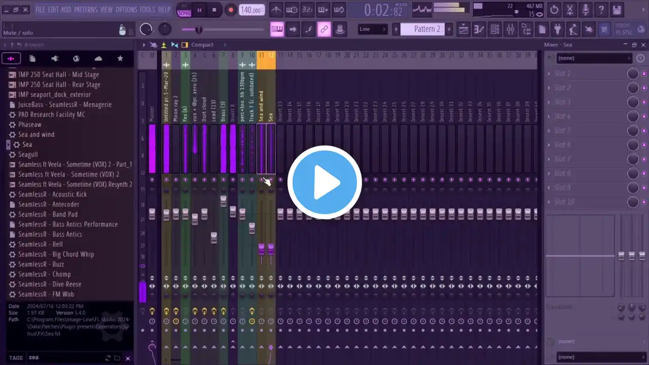Open the Piano roll view icon
The height and width of the screenshot is (365, 649).
click(x=479, y=29)
